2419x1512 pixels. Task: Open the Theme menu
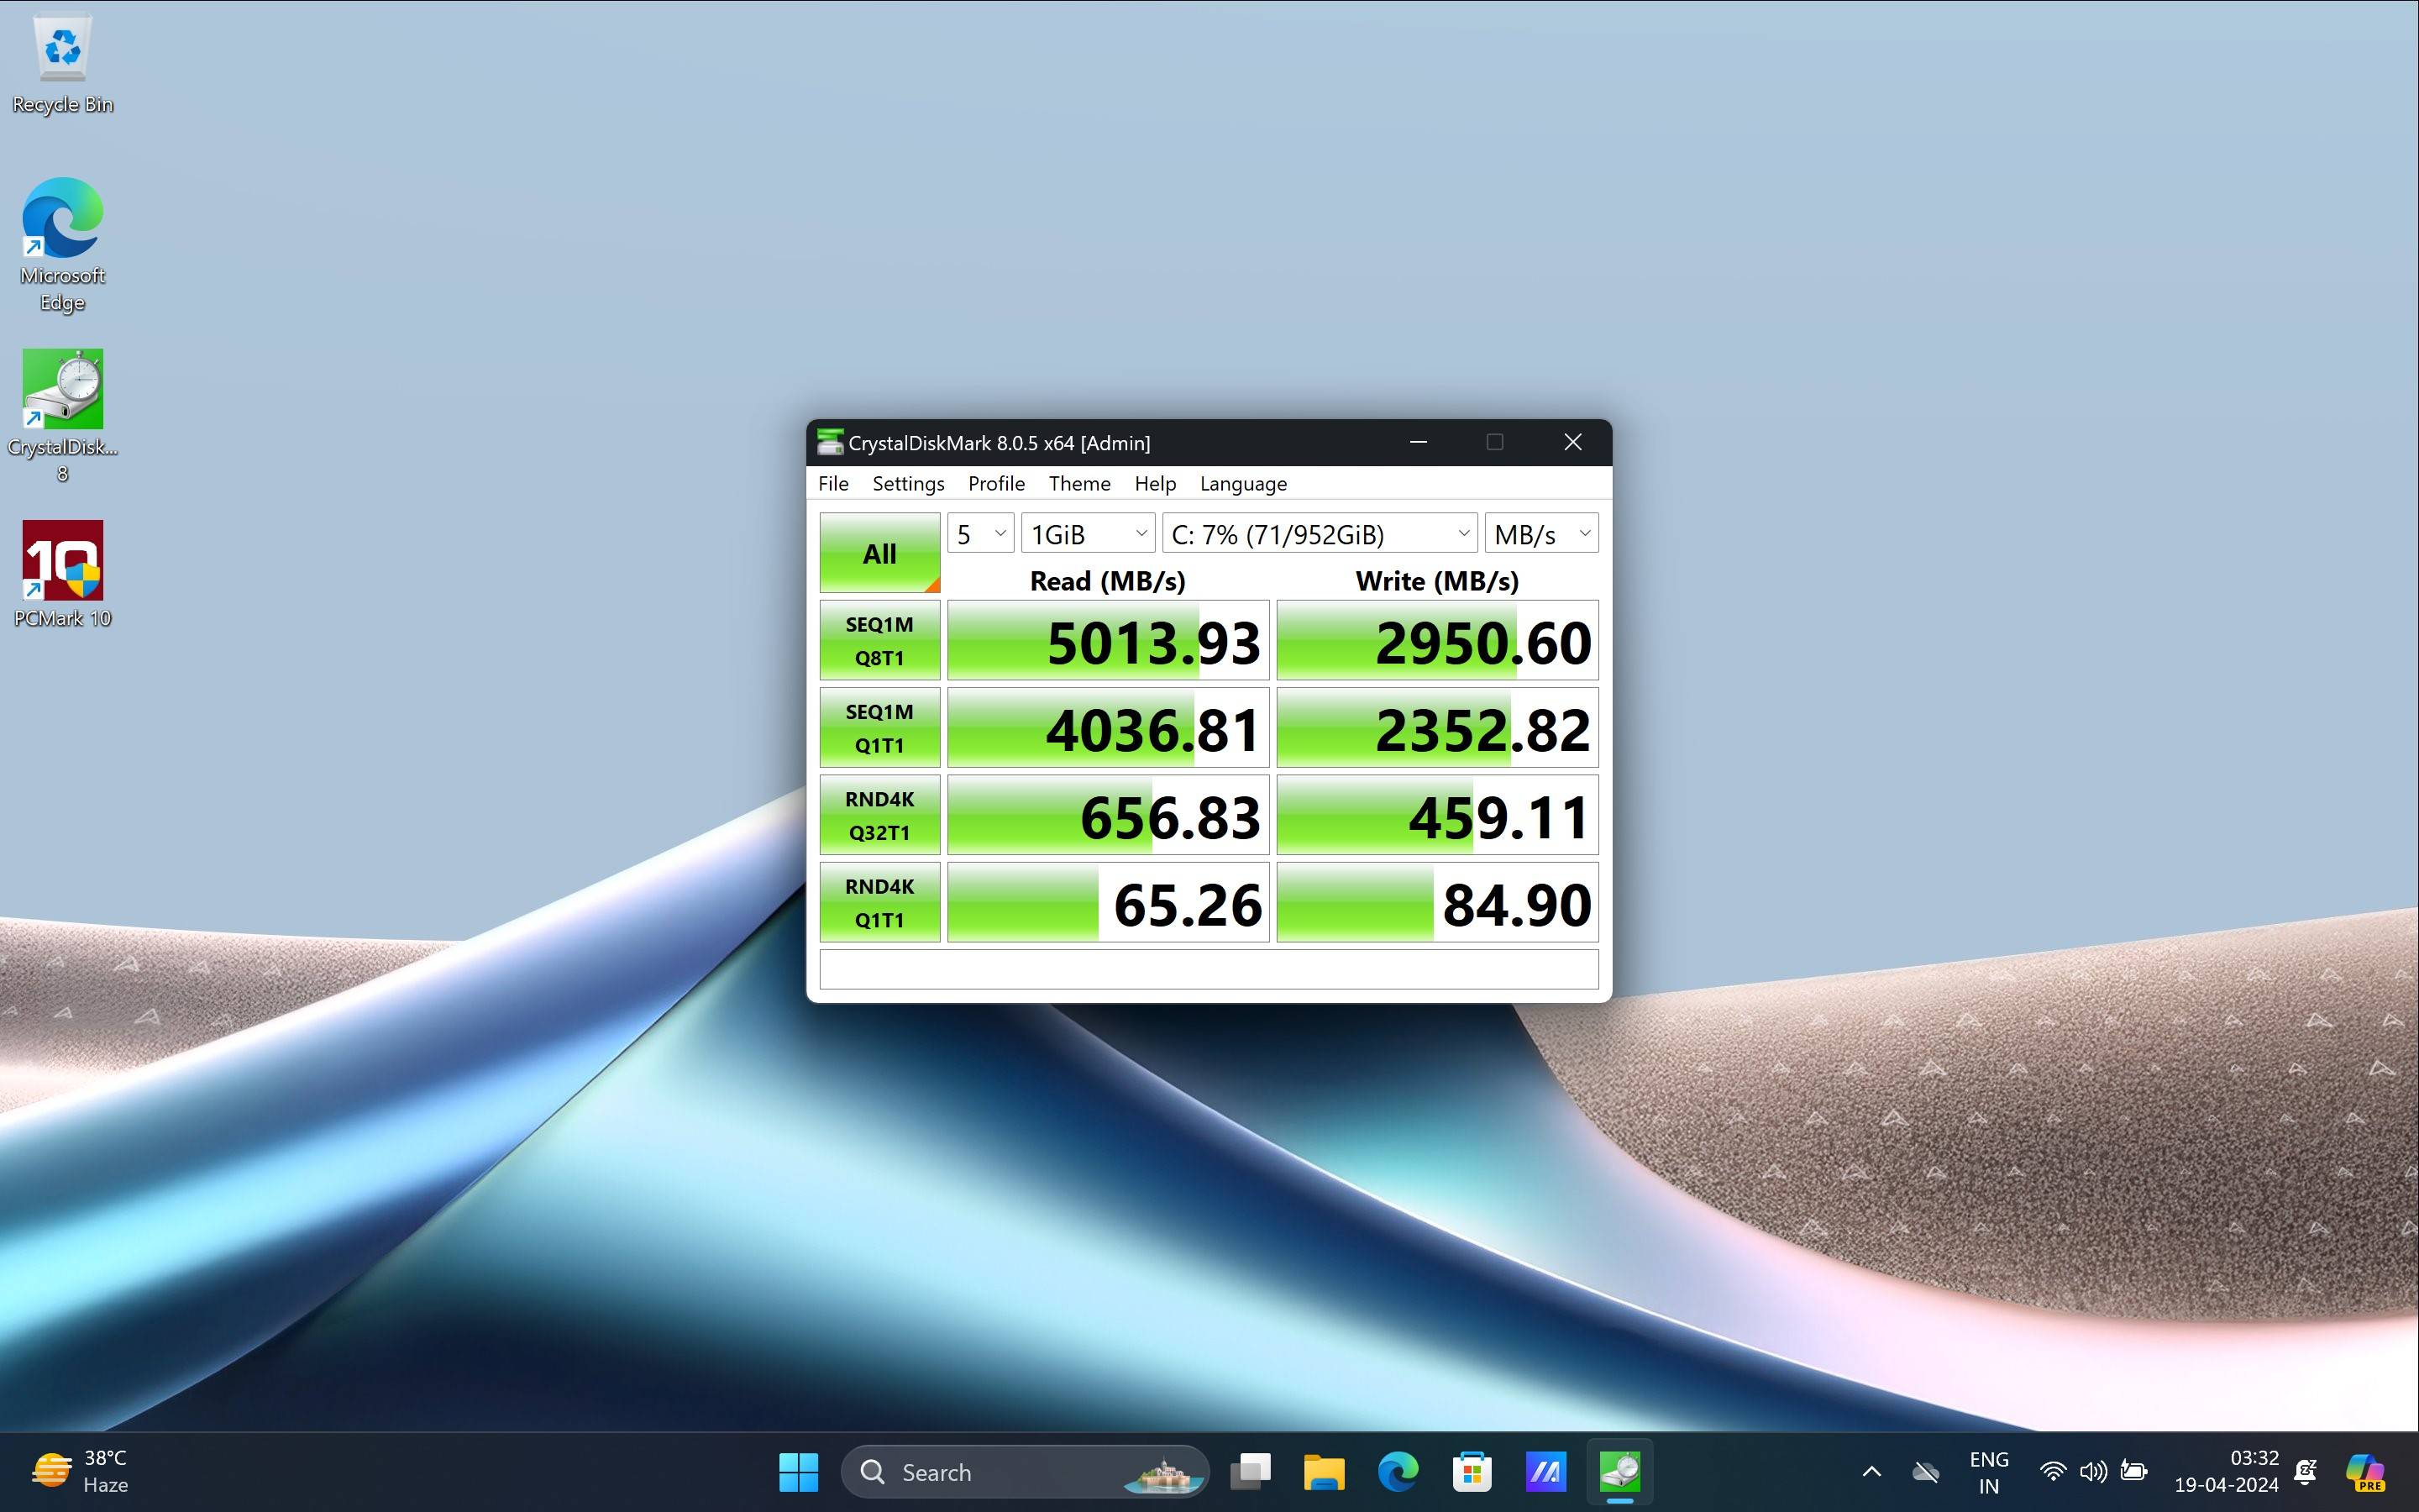pyautogui.click(x=1078, y=484)
